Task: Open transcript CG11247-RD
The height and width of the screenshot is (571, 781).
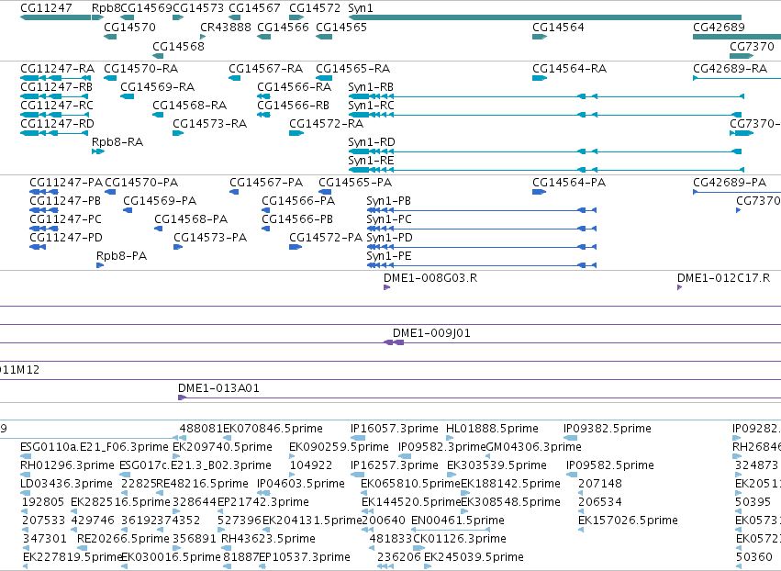Action: tap(57, 124)
